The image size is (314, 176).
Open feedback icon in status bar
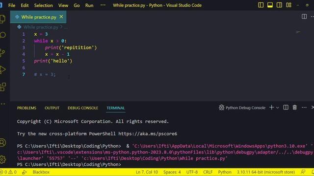(303, 172)
